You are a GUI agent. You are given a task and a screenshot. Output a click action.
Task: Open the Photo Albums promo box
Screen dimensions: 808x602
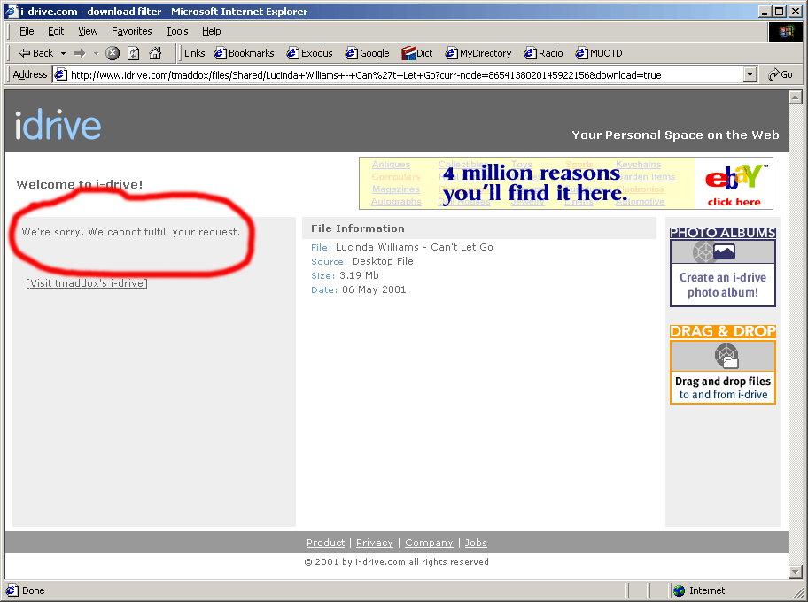click(722, 267)
